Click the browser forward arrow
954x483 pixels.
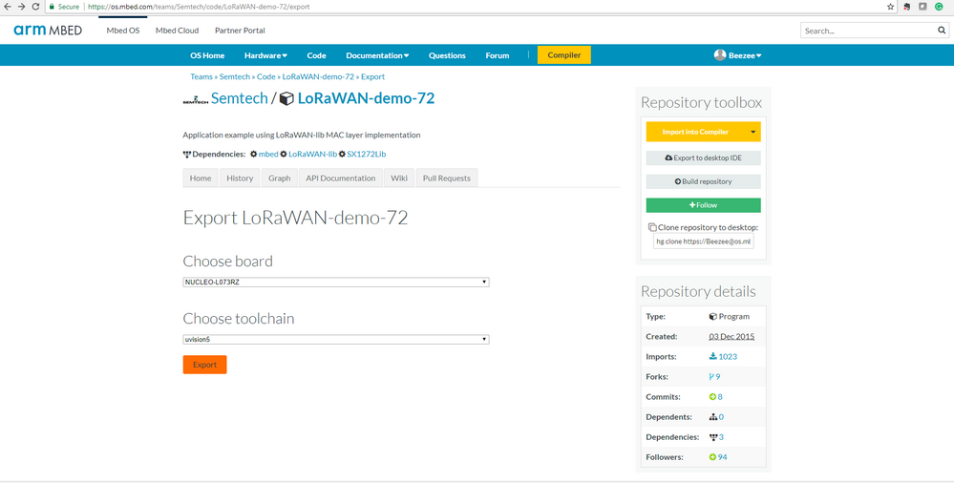[21, 7]
